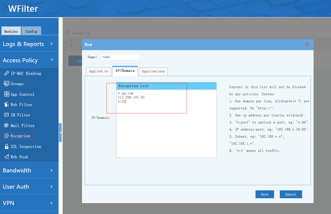Cancel the new rule dialog
Viewport: 331px width, 214px height.
pos(291,194)
